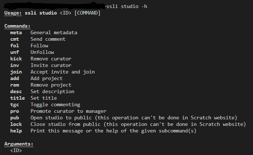Image resolution: width=253 pixels, height=155 pixels.
Task: Click the 'rem' Remove project command
Action: point(15,85)
